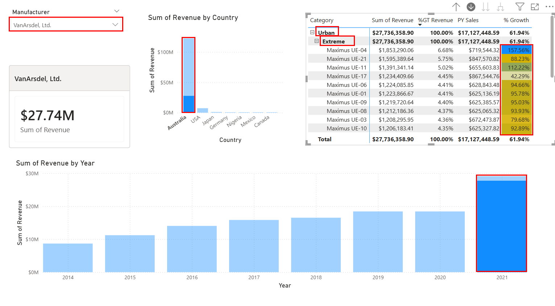Screen dimensions: 555x306
Task: Select the Maximus UE-11 row label
Action: click(x=347, y=67)
